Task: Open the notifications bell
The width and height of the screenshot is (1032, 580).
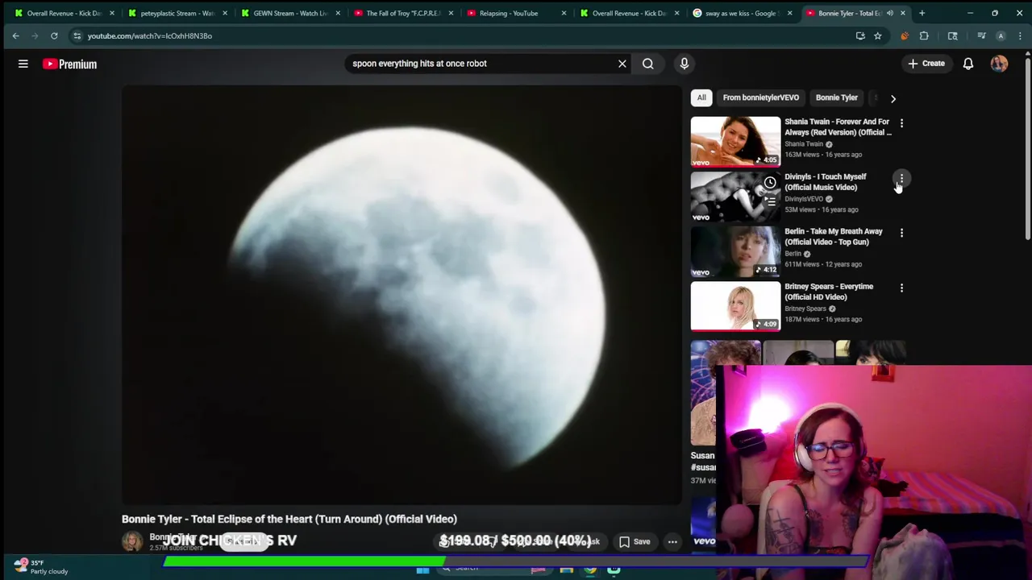Action: click(x=968, y=64)
